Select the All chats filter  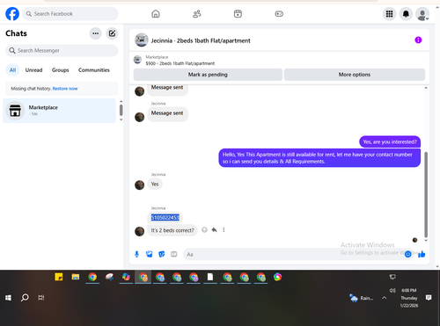12,70
